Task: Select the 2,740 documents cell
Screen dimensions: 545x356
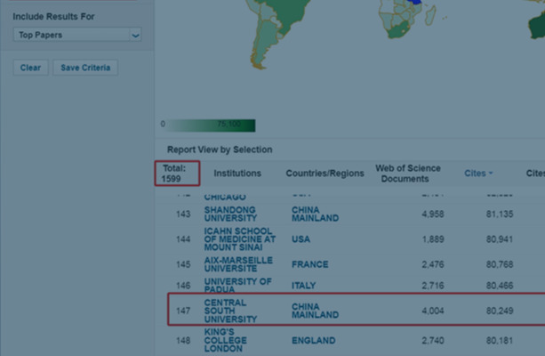Action: pos(433,340)
